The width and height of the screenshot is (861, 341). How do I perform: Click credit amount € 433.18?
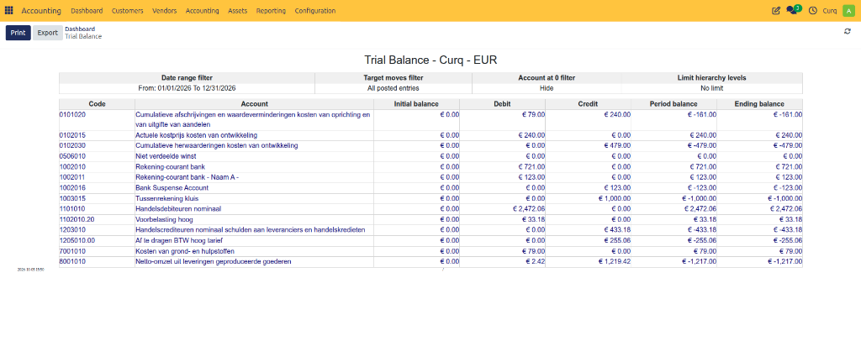tap(617, 229)
